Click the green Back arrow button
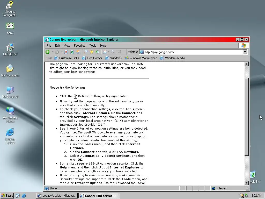Image resolution: width=265 pixels, height=199 pixels. point(48,52)
